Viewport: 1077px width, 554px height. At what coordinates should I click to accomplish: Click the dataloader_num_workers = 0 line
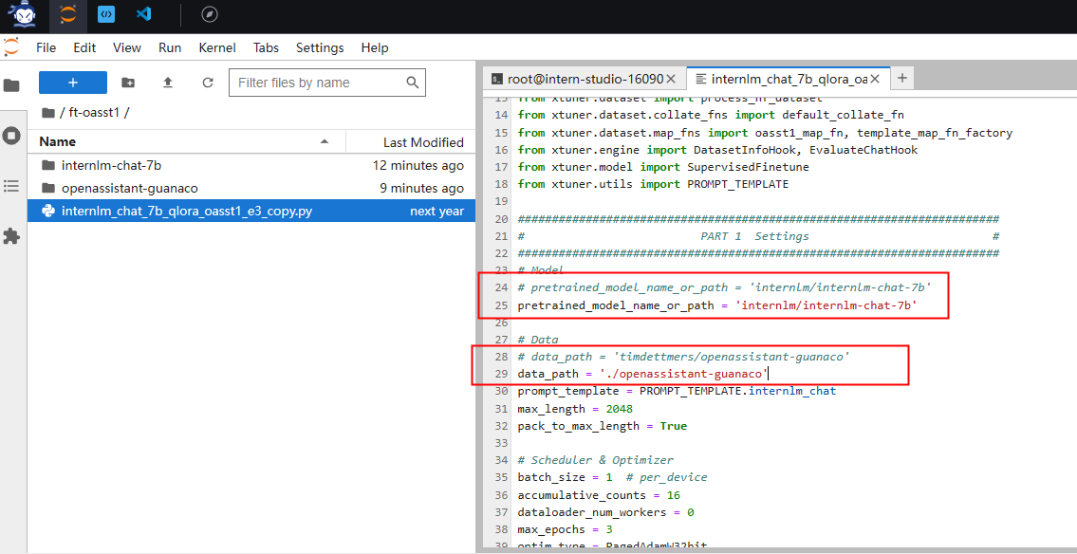[x=605, y=512]
